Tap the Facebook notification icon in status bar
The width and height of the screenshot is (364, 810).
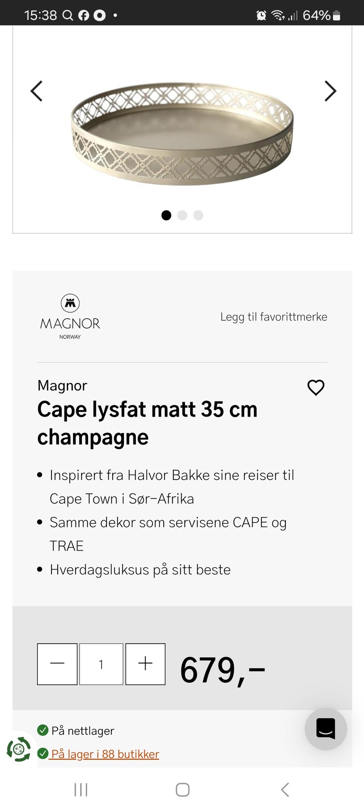tap(83, 15)
